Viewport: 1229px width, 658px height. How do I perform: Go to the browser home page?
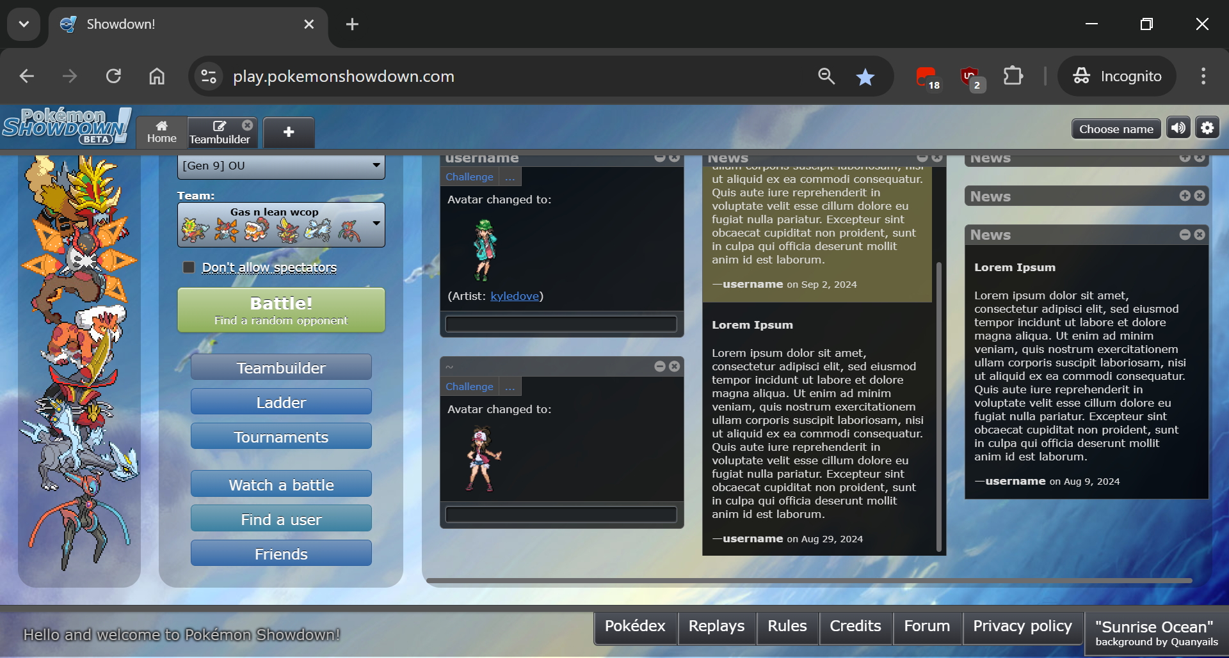[x=157, y=77]
